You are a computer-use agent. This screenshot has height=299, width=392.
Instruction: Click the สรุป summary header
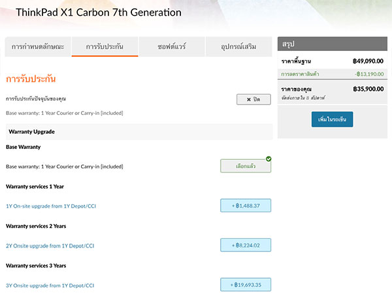tap(333, 44)
